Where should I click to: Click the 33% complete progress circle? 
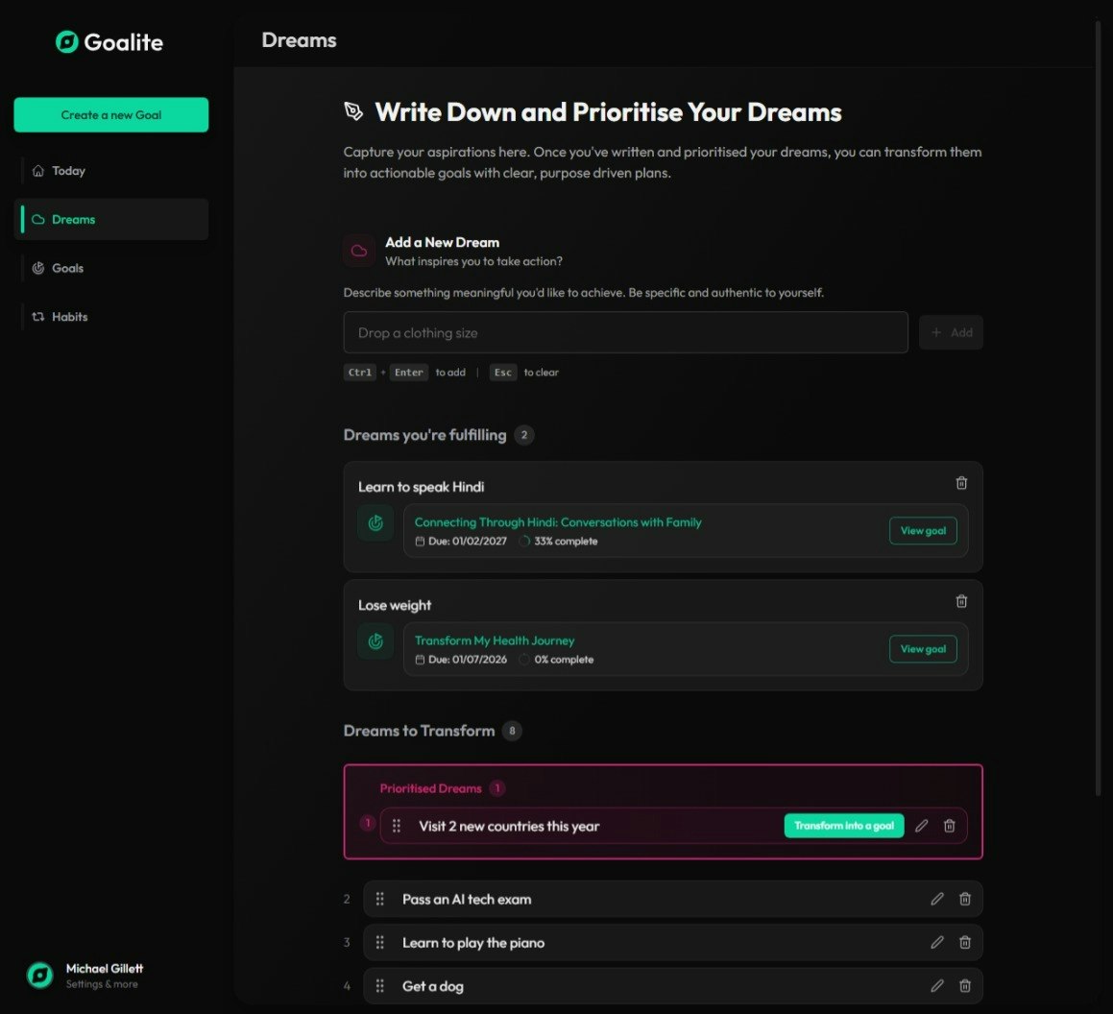pos(525,541)
